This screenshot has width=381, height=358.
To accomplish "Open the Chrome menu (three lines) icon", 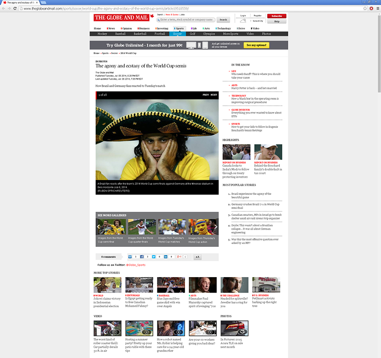I will [x=378, y=8].
